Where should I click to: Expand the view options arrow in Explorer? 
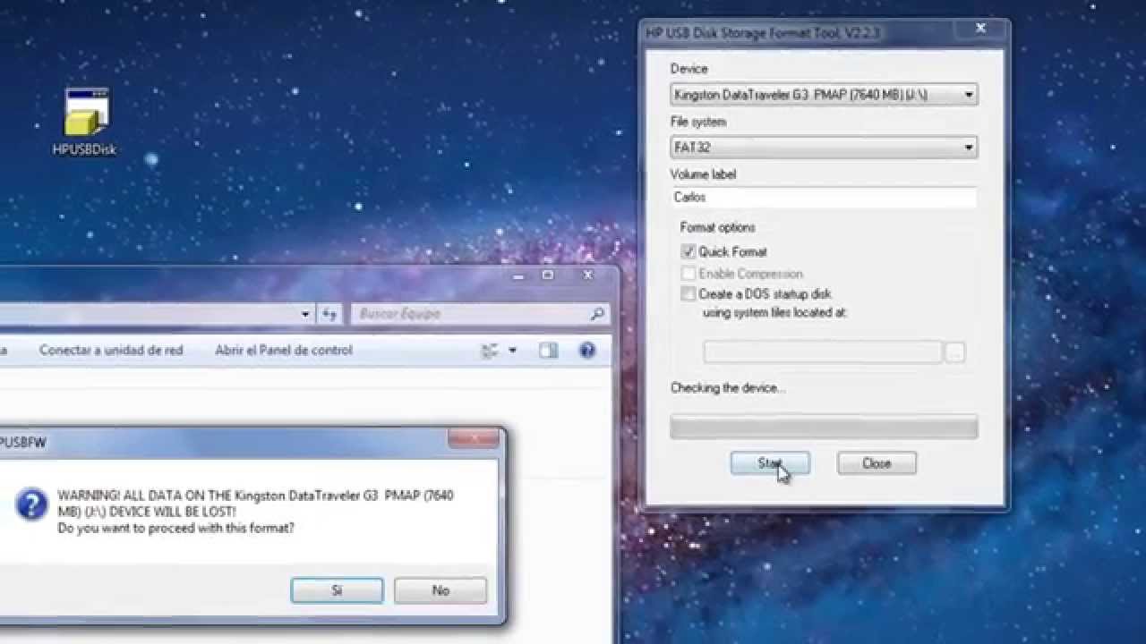(512, 351)
